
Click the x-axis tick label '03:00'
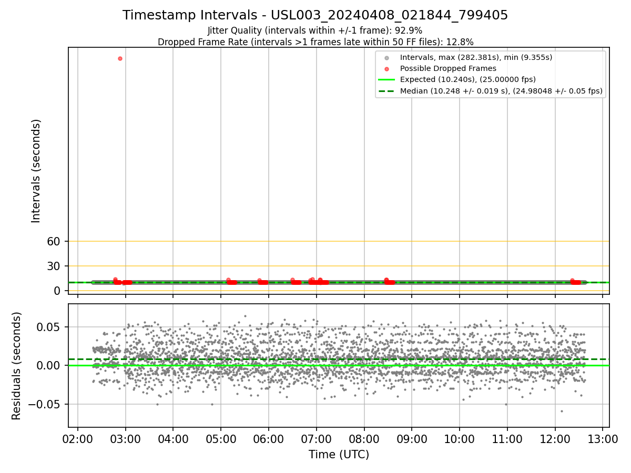click(126, 438)
